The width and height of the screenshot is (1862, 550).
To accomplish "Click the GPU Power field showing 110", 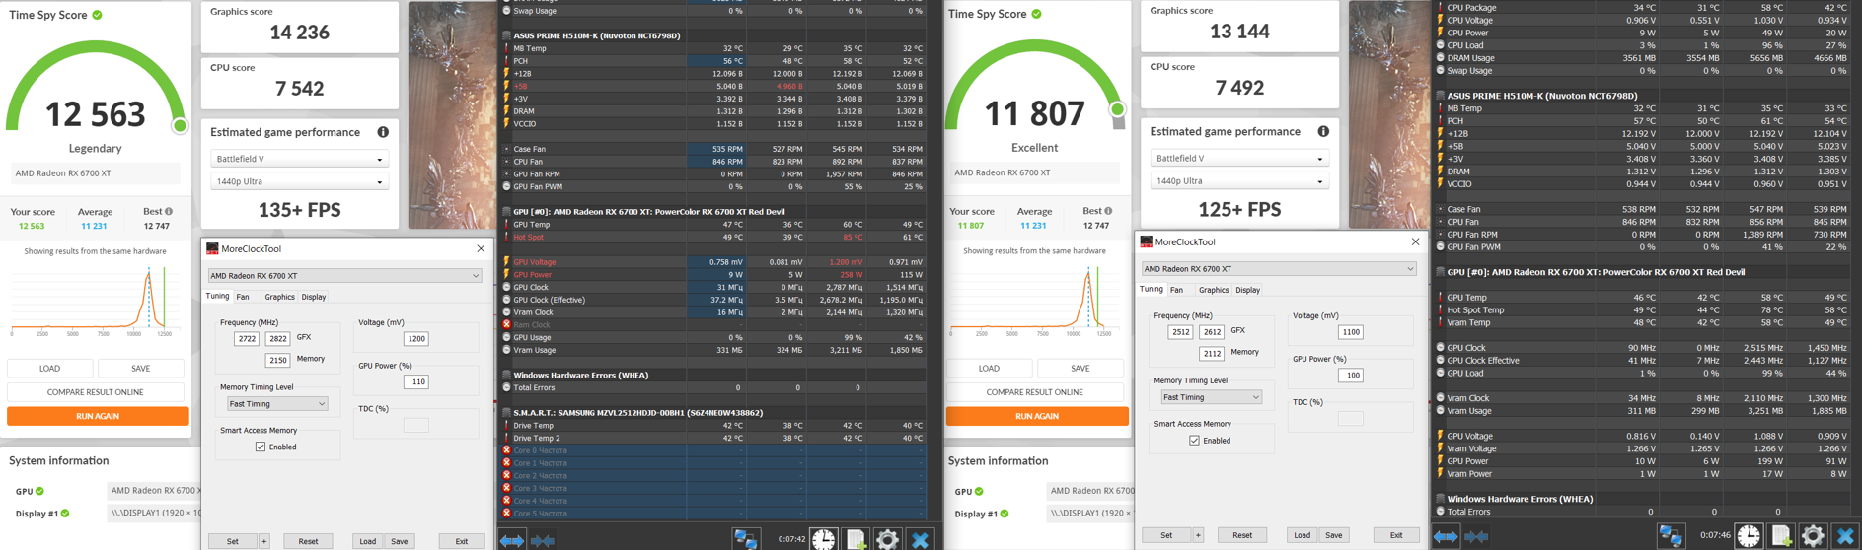I will click(415, 382).
